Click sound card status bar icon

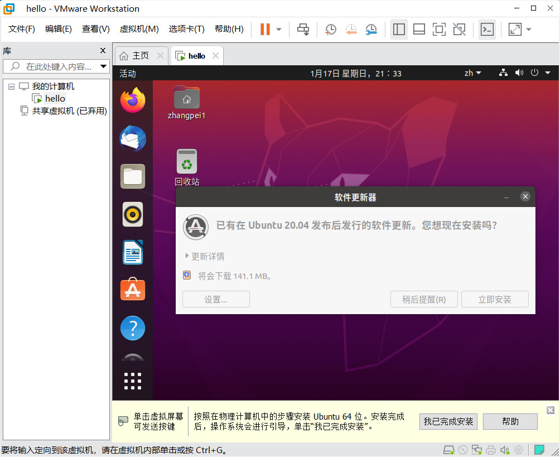pyautogui.click(x=505, y=450)
